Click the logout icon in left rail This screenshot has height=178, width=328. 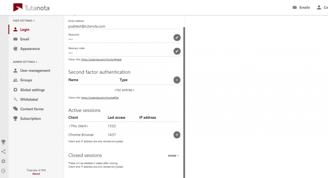tap(3, 171)
